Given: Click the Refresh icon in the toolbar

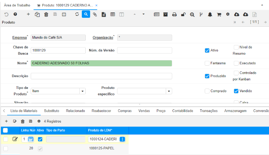Looking at the screenshot, I should click(77, 14).
